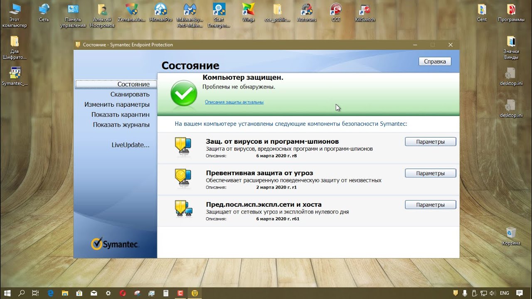Launch the CCE desktop shortcut

pos(336,12)
